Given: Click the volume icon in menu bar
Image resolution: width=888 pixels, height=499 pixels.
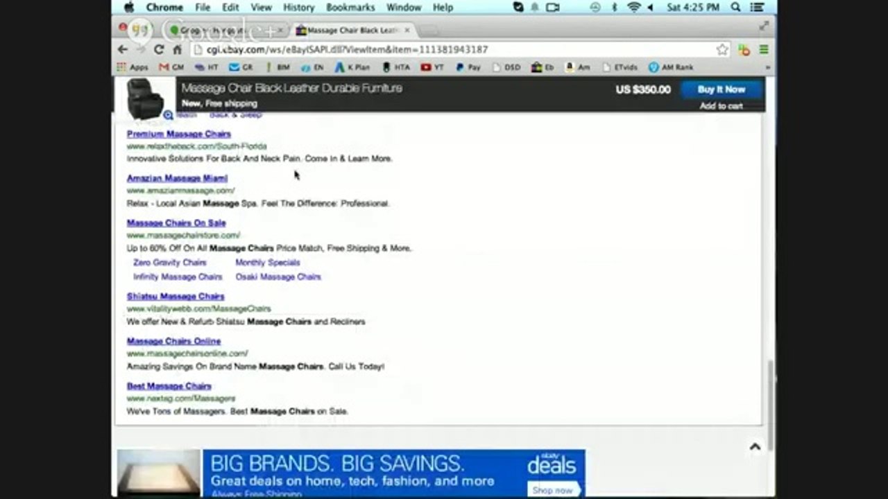Looking at the screenshot, I should (650, 8).
